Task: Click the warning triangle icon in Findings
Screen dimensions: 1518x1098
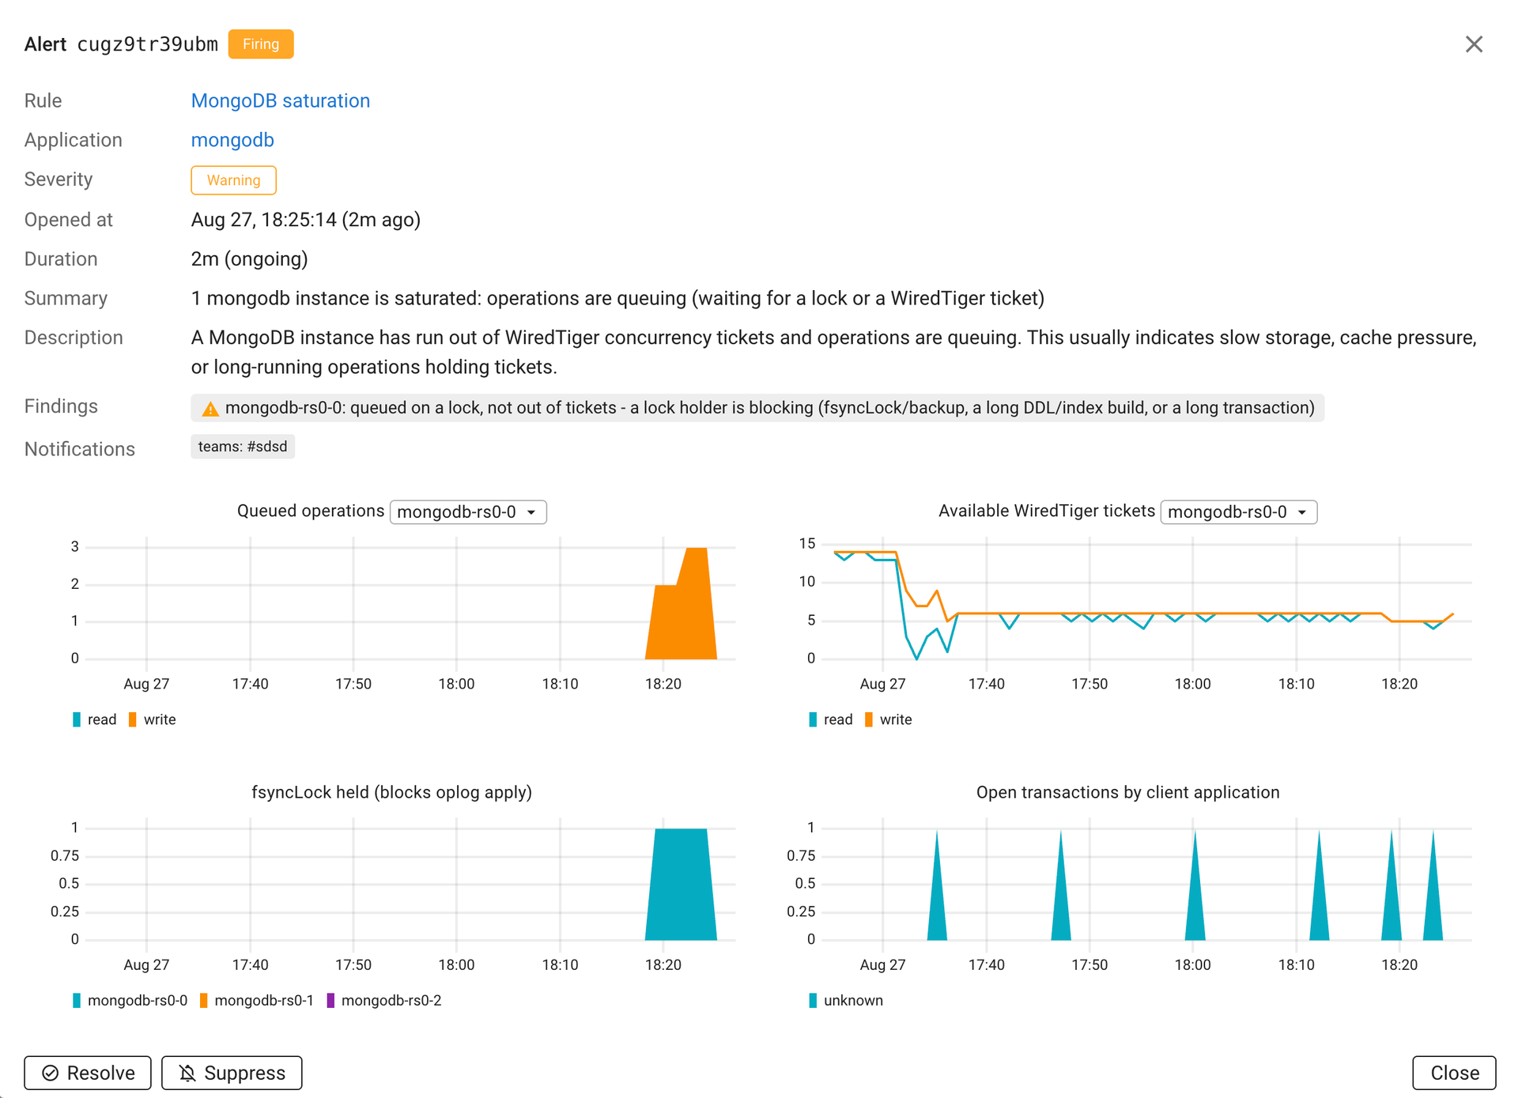Action: pyautogui.click(x=210, y=409)
